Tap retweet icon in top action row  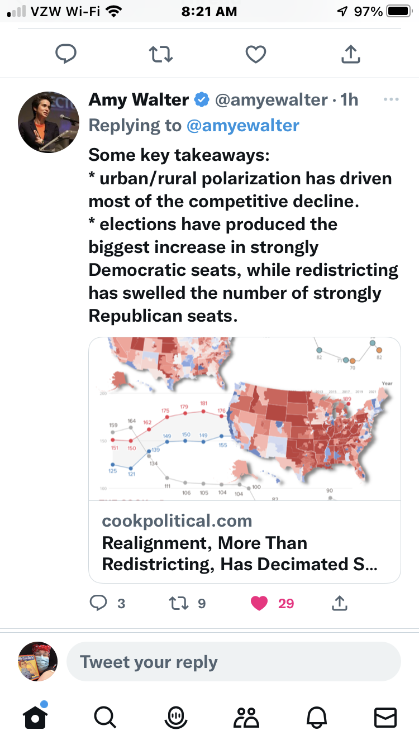(x=161, y=54)
